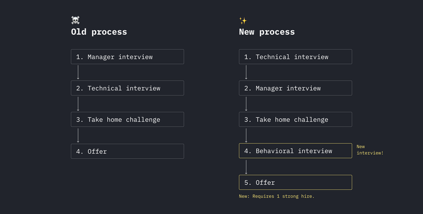Click old step 2 Technical interview box
Image resolution: width=423 pixels, height=214 pixels.
127,88
